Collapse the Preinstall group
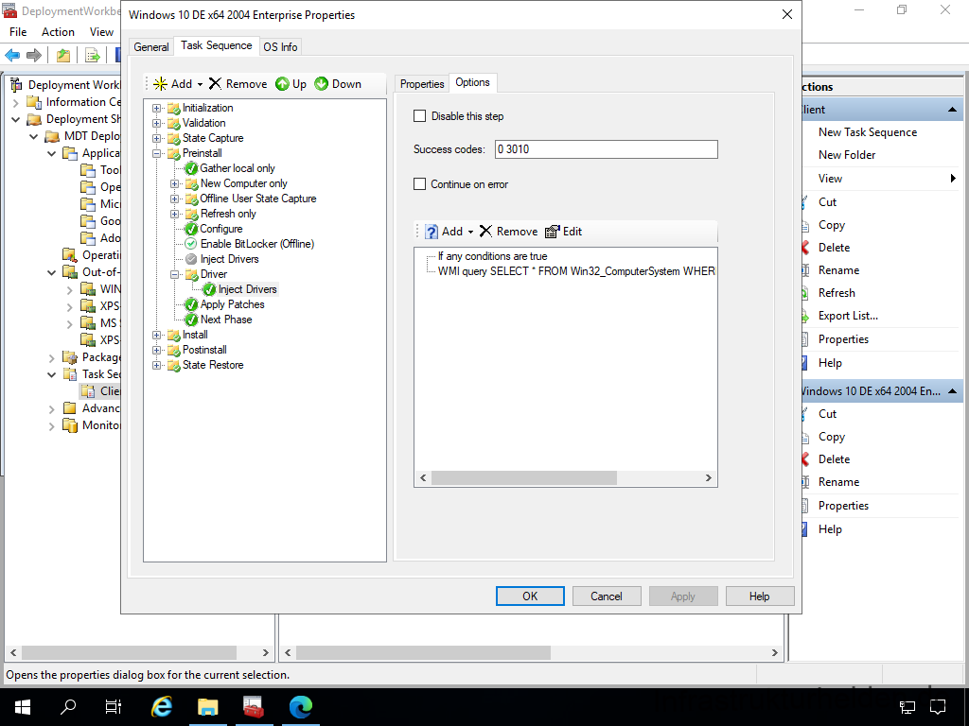Screen dimensions: 969x726 click(156, 154)
